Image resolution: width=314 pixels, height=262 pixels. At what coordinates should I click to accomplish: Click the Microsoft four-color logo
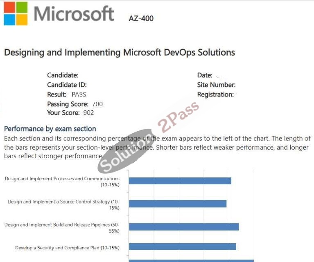click(x=16, y=13)
